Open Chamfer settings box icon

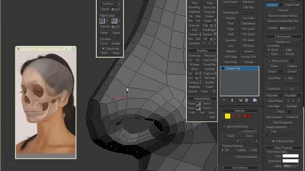pos(280,5)
